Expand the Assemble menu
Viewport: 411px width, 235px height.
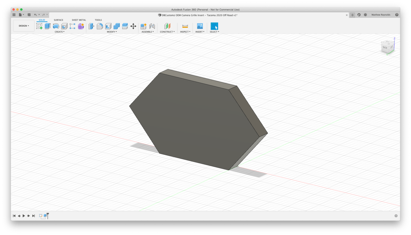point(148,32)
